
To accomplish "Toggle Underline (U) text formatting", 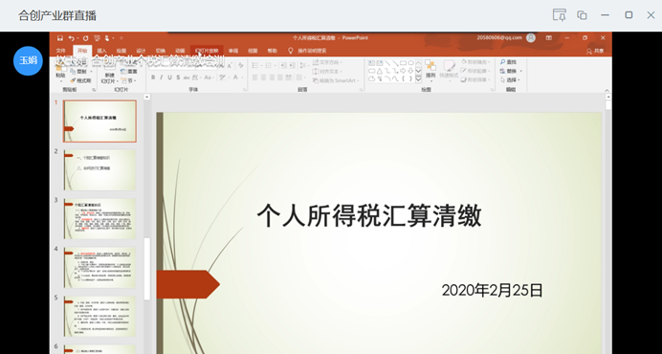I will (x=169, y=77).
